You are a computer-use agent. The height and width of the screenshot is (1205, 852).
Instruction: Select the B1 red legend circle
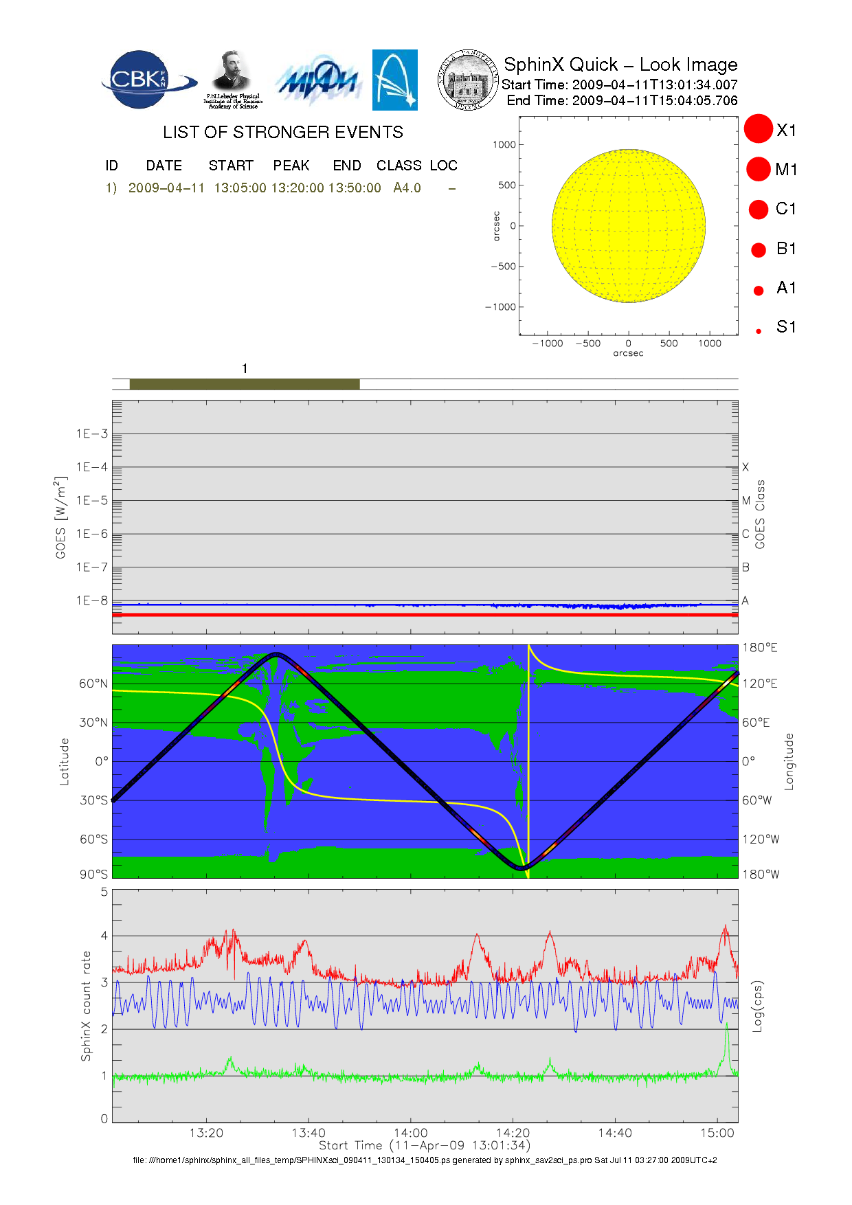[x=759, y=249]
